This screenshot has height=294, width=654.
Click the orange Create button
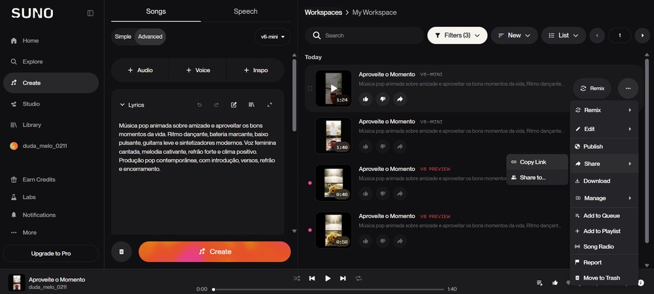pyautogui.click(x=215, y=252)
